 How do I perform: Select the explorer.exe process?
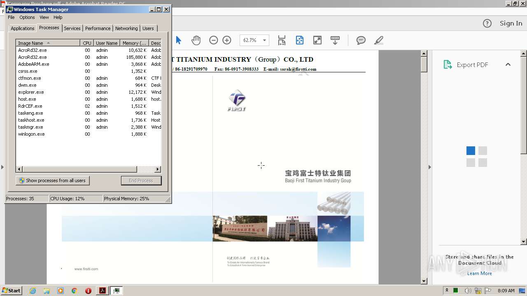pyautogui.click(x=89, y=92)
